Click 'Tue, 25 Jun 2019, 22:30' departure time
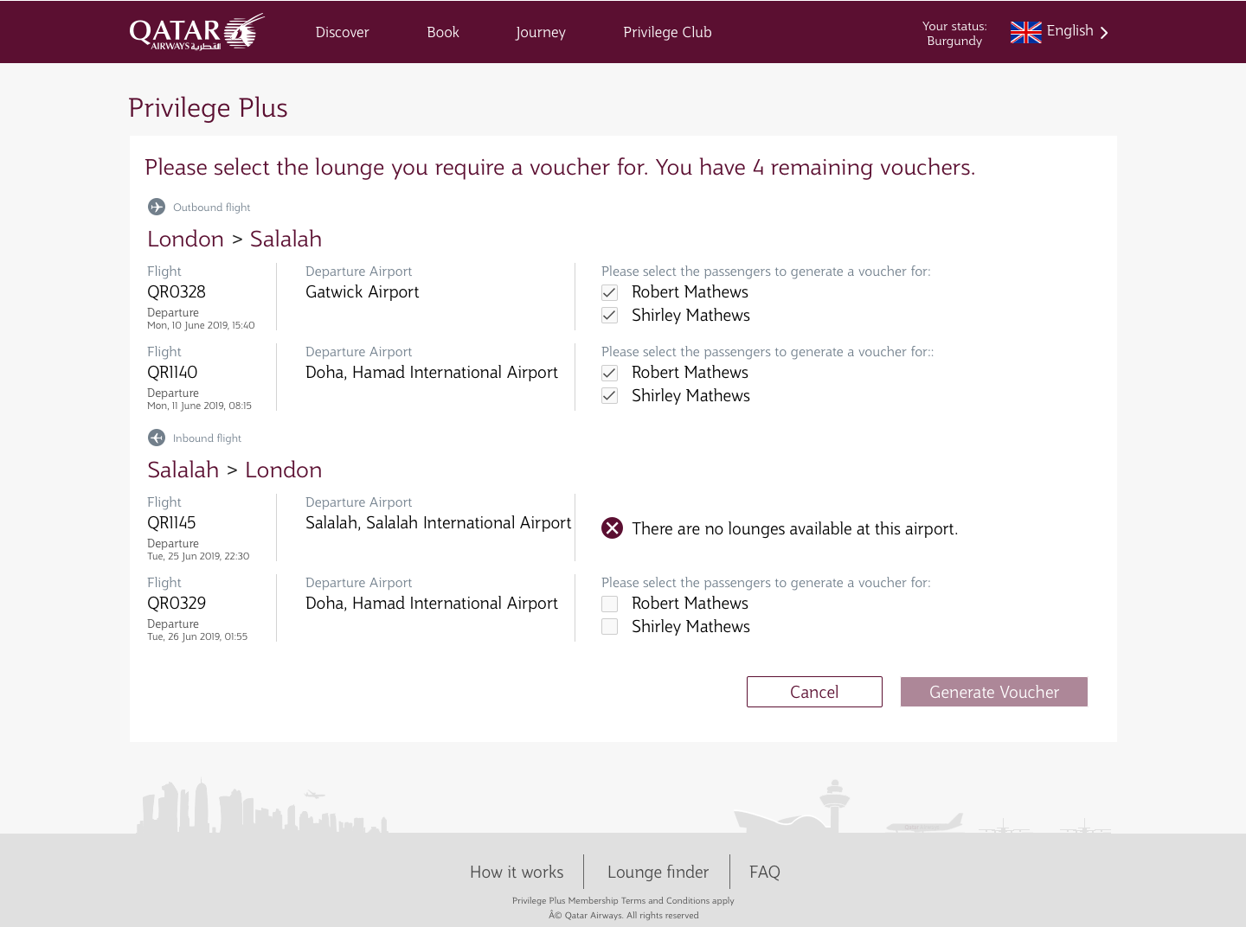The height and width of the screenshot is (927, 1246). 198,556
